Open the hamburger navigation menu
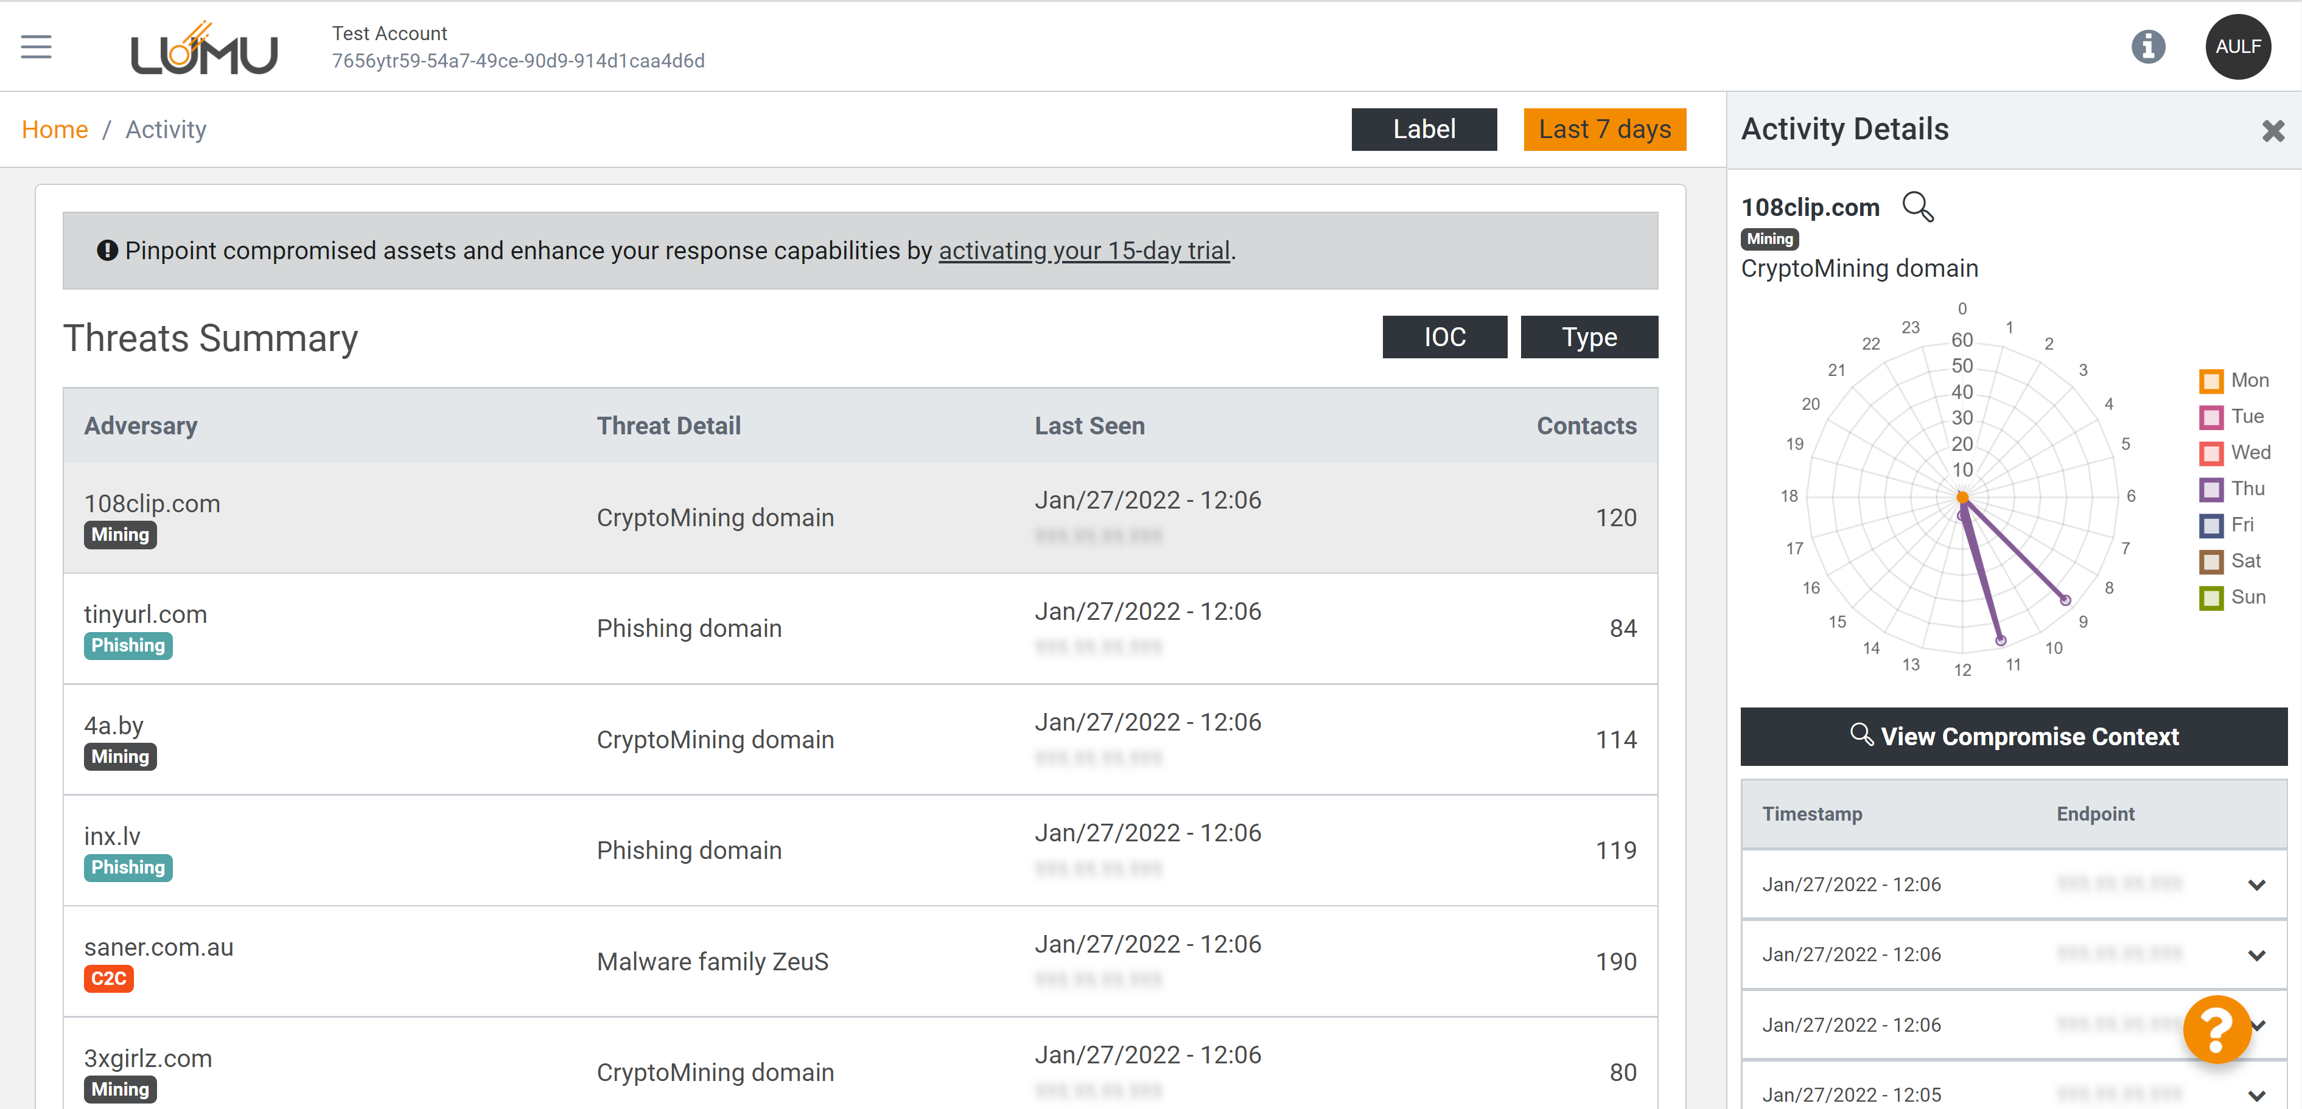 (37, 46)
